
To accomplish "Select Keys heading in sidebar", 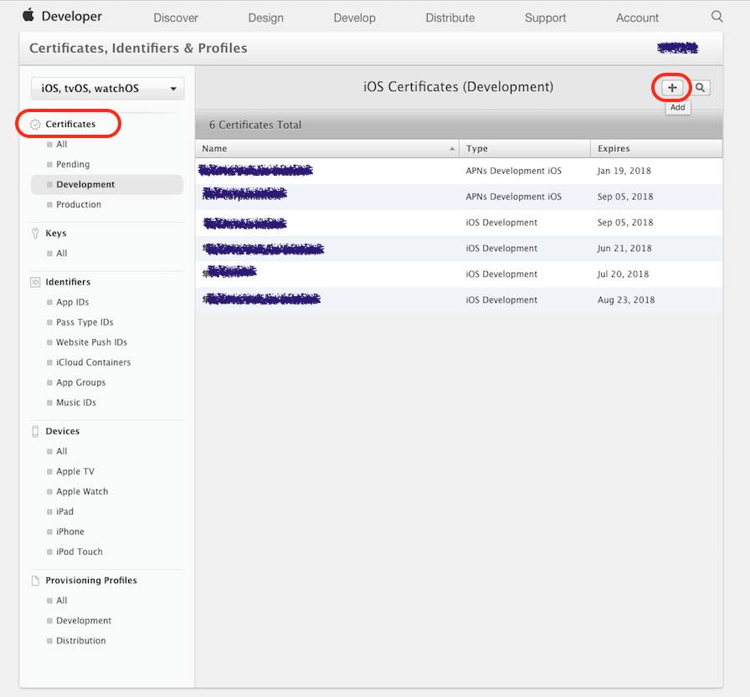I will 56,233.
